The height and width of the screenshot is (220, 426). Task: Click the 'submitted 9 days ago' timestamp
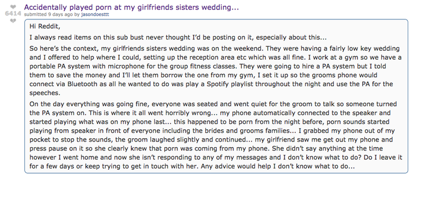point(48,14)
